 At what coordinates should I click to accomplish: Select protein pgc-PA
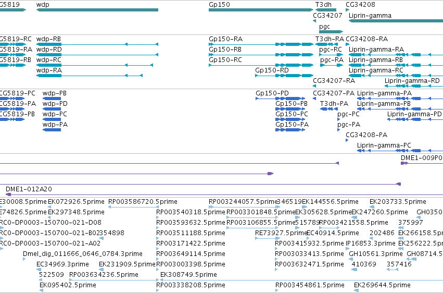[339, 130]
